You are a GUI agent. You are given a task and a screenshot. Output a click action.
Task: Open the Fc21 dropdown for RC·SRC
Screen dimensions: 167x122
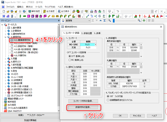(96, 44)
